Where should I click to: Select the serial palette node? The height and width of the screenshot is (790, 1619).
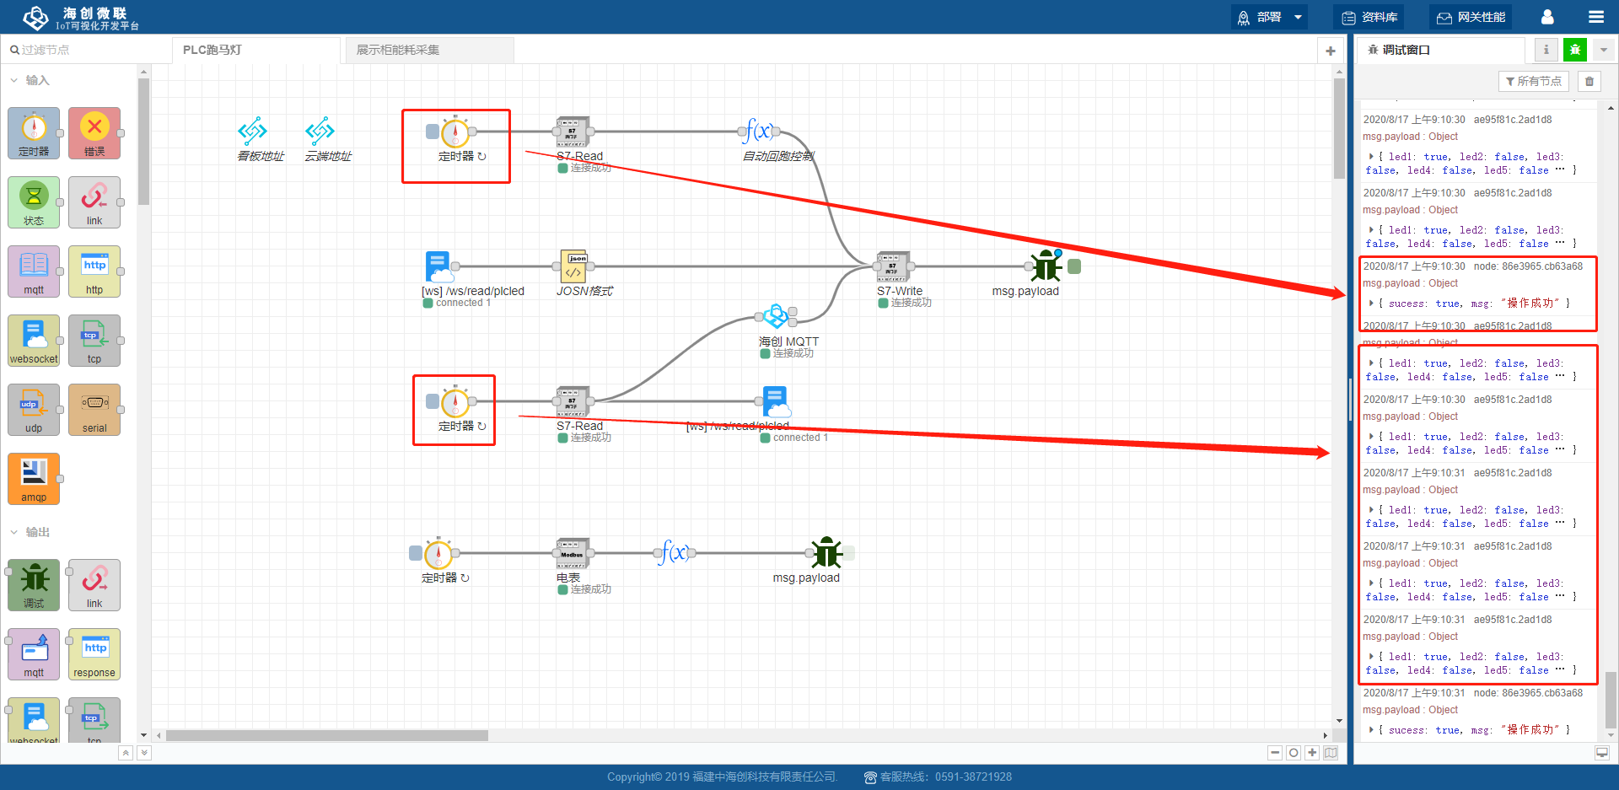pos(94,410)
